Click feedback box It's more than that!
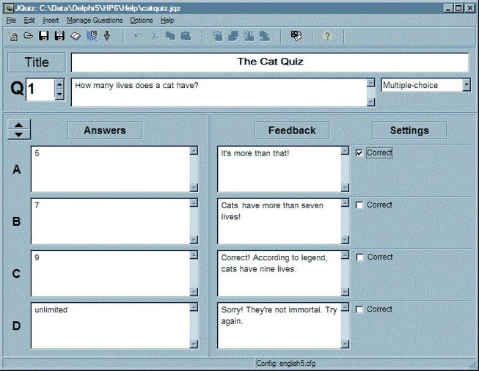 (x=279, y=169)
